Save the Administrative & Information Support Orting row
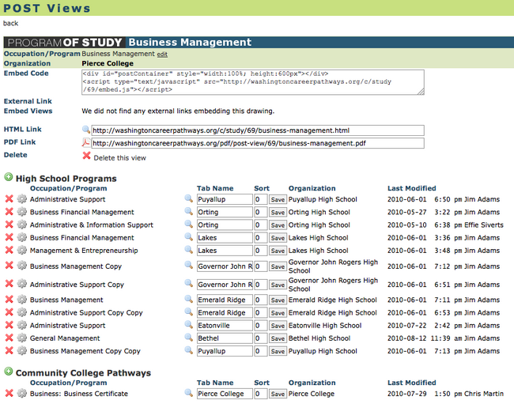The height and width of the screenshot is (404, 514). 278,225
